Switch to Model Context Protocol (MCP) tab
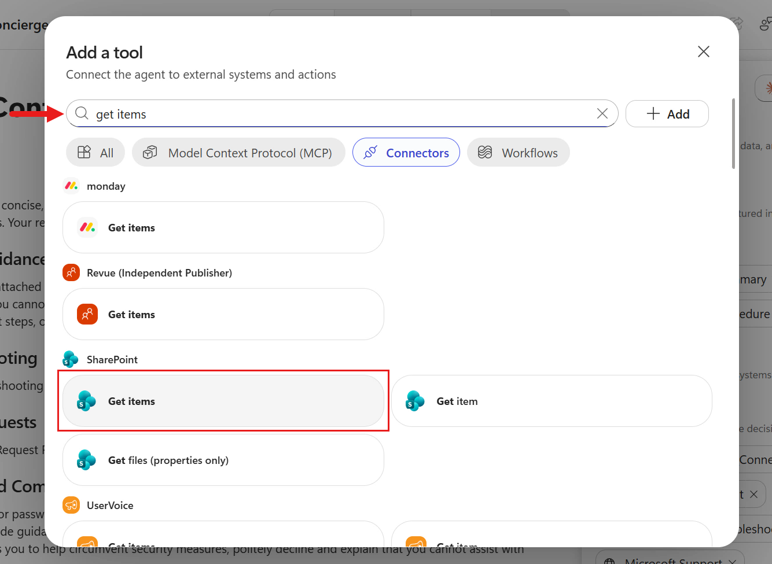772x564 pixels. [238, 152]
